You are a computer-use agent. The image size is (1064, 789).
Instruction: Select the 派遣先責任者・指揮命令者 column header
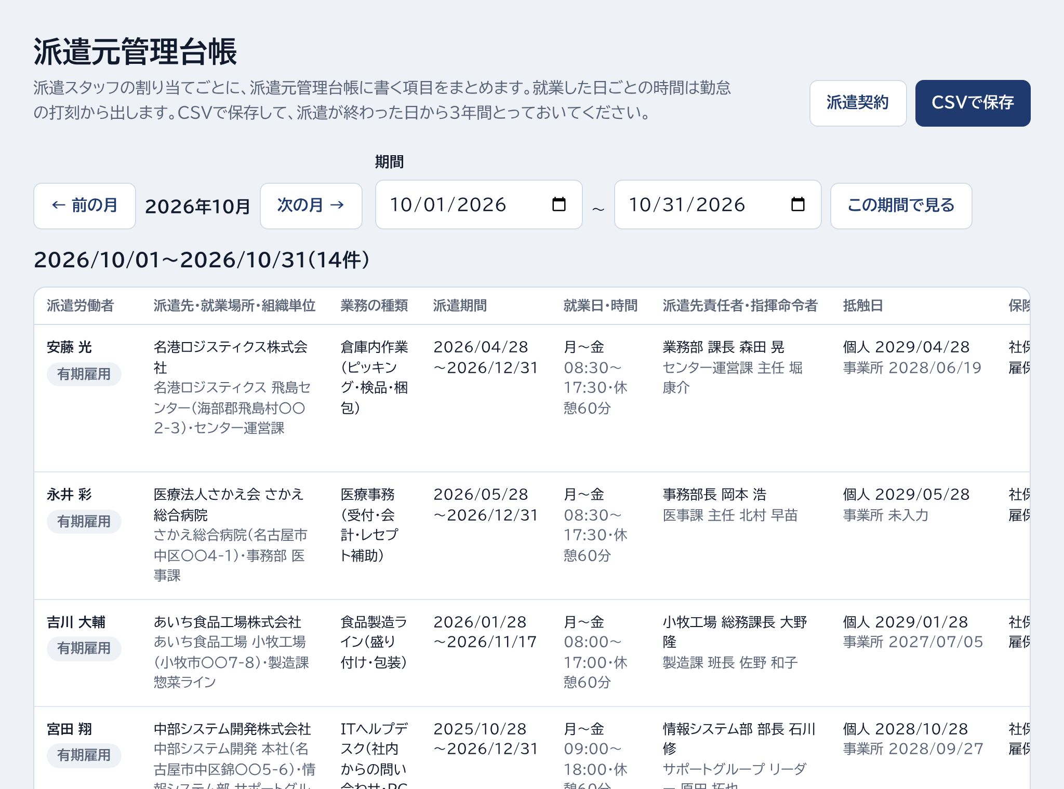[740, 306]
